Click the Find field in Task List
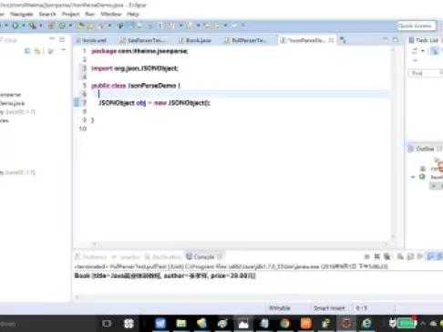This screenshot has height=332, width=443. point(424,73)
